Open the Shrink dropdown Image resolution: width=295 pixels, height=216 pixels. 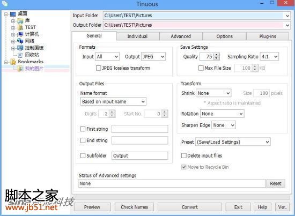tap(213, 93)
